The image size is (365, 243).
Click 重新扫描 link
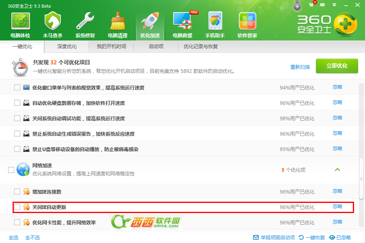click(x=300, y=67)
